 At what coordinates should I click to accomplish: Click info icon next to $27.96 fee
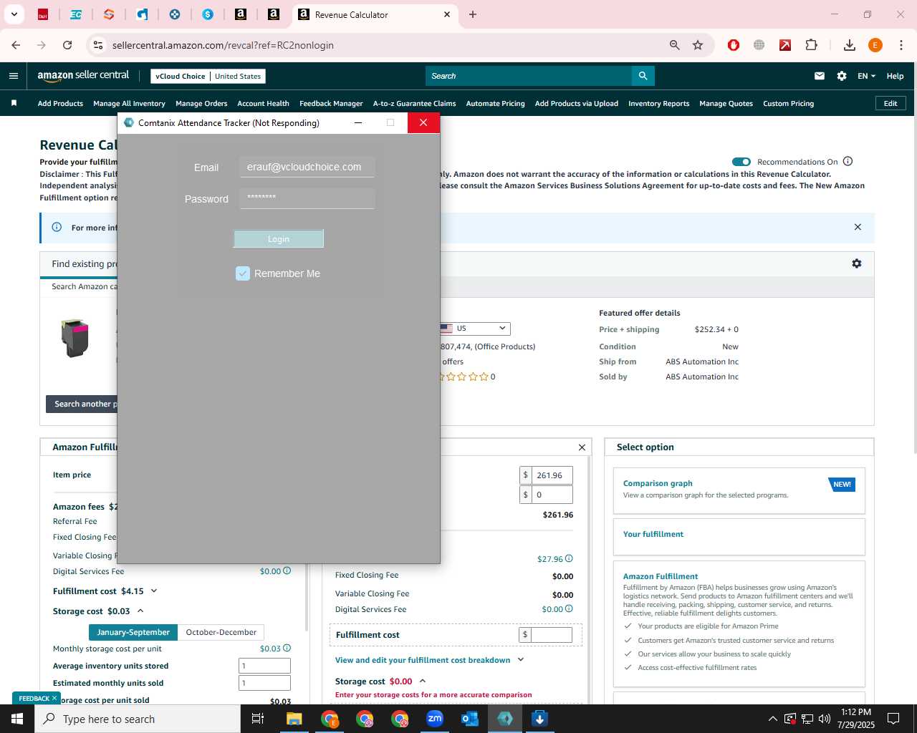coord(569,558)
